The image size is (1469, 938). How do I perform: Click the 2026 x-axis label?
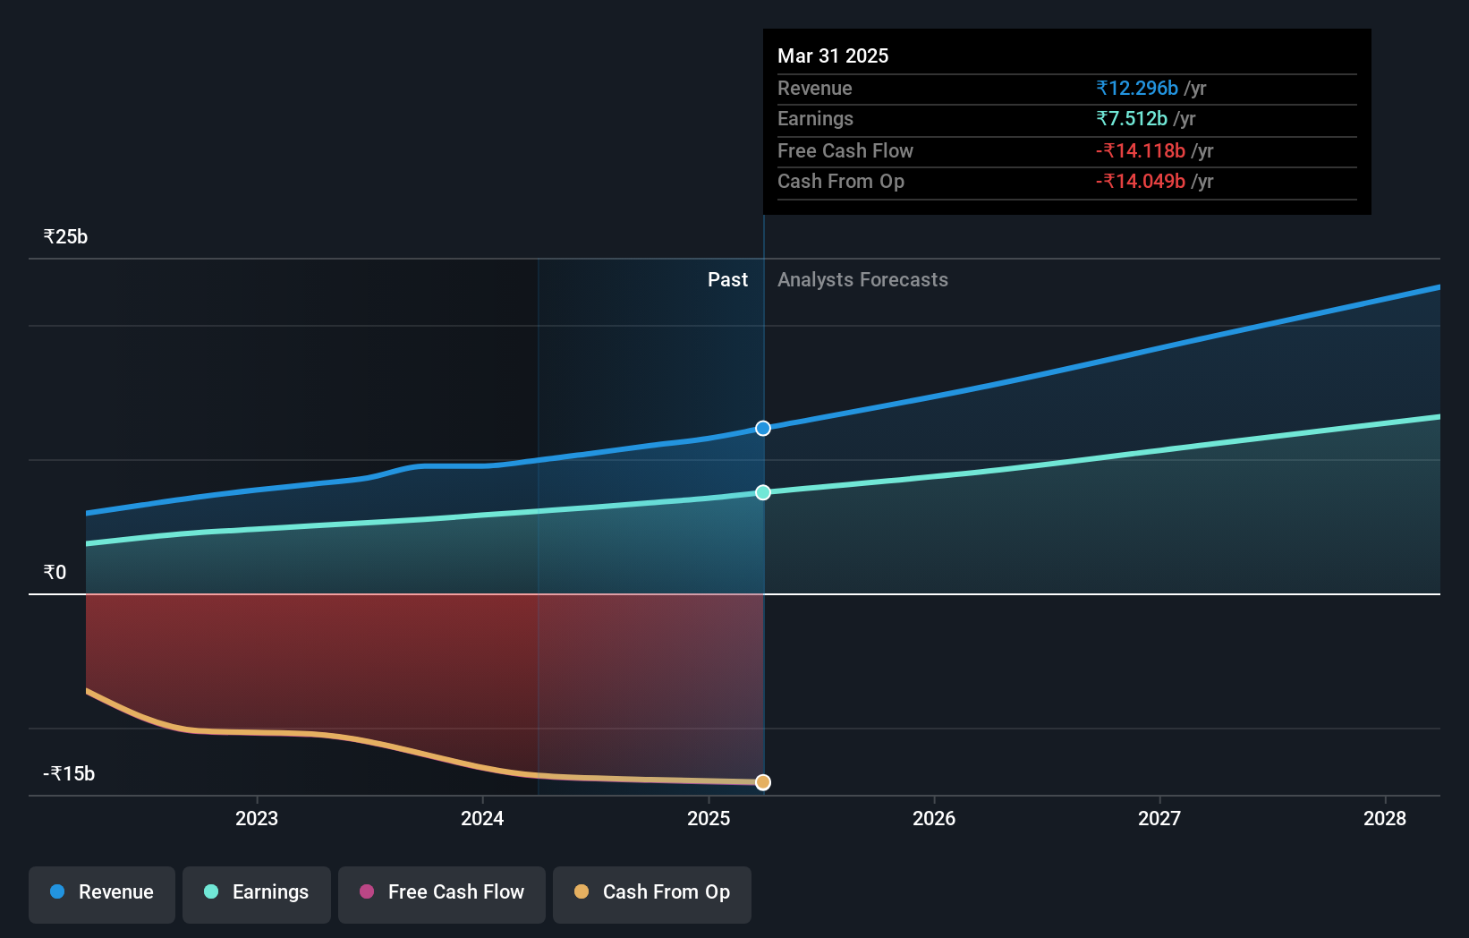[x=934, y=819]
